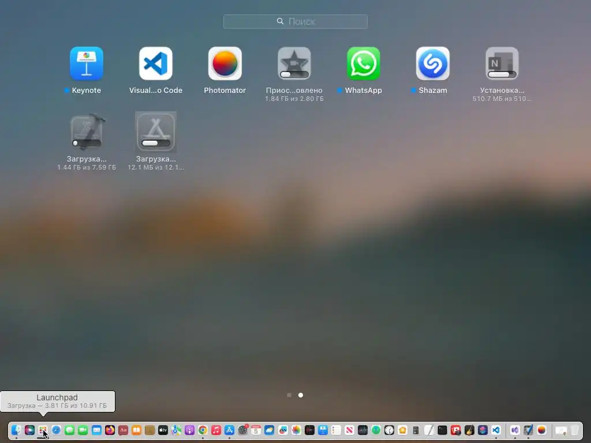Open the Downloads stack in the Dock
The width and height of the screenshot is (591, 443).
tap(561, 430)
